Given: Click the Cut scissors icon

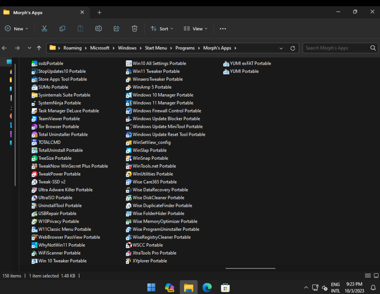Looking at the screenshot, I should (x=44, y=29).
